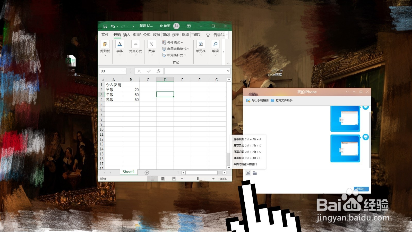Click 导出手机相册 in iPhone window
Screen dimensions: 412x232
coord(257,100)
